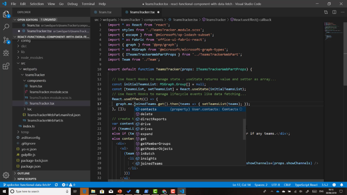The height and width of the screenshot is (195, 347).
Task: Open Microsoft Store from the taskbar
Action: coord(102,191)
